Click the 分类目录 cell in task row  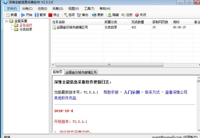click(x=111, y=27)
